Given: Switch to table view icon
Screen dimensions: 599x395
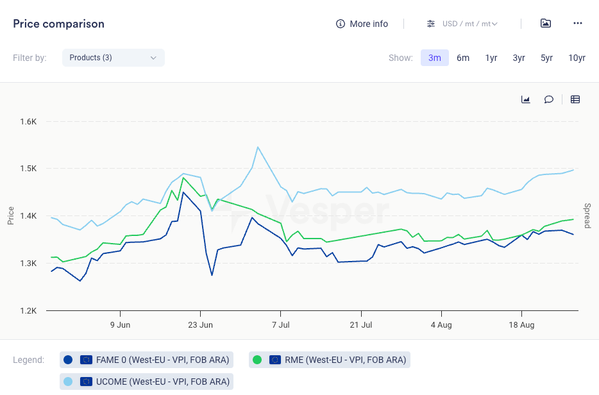Looking at the screenshot, I should coord(575,99).
